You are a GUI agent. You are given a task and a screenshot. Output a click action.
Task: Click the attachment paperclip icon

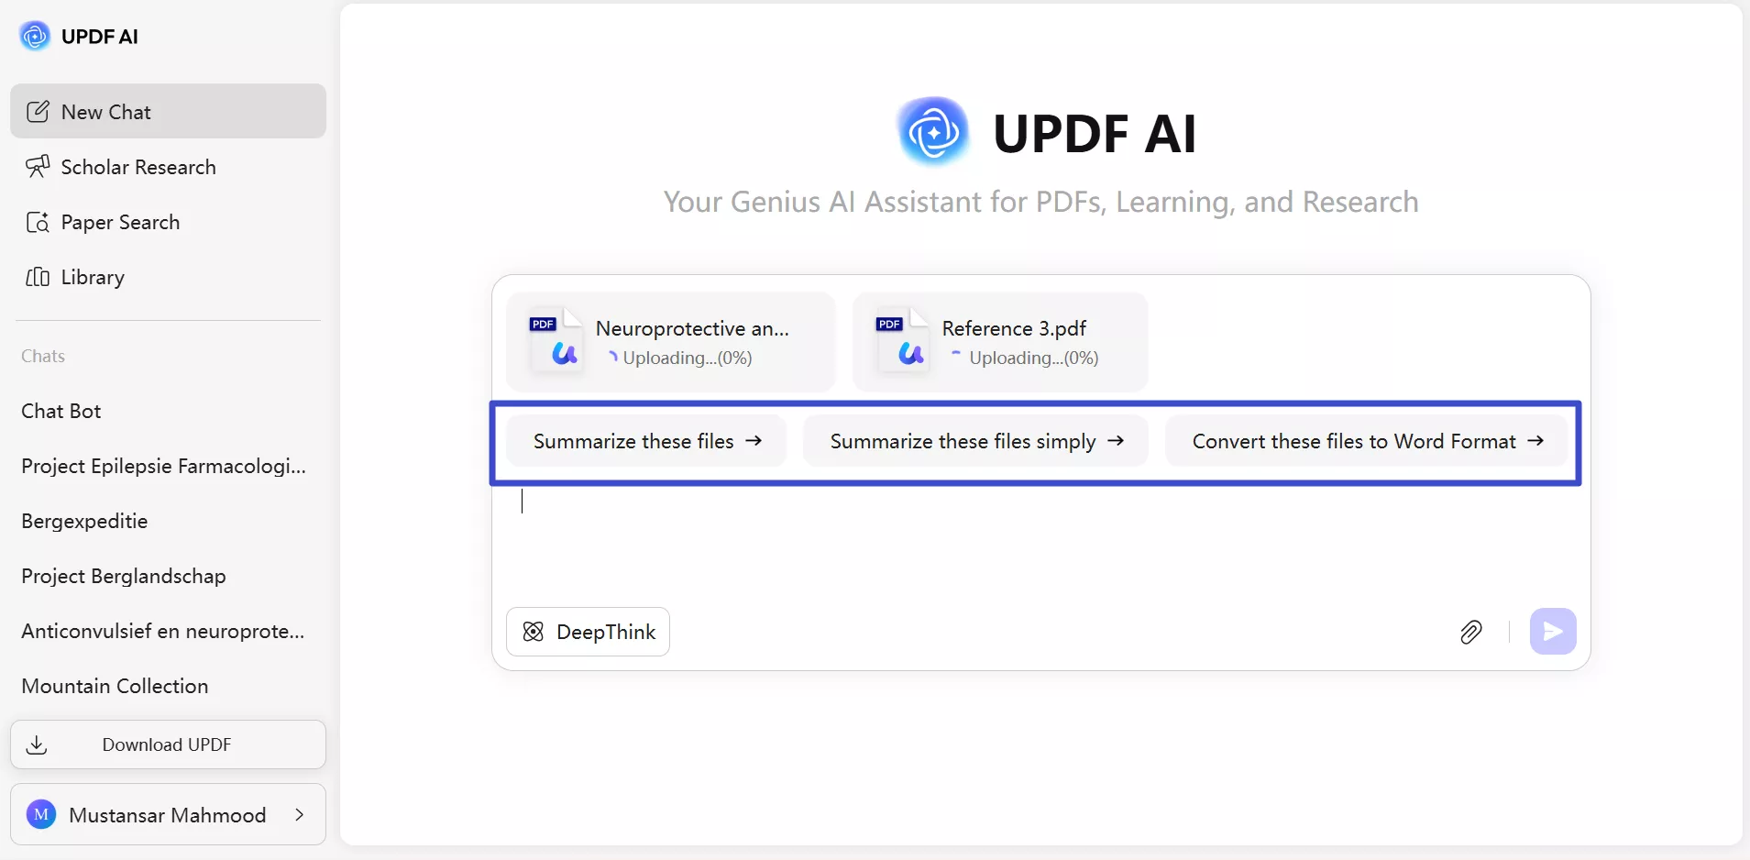point(1470,632)
